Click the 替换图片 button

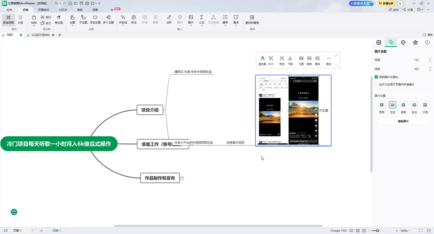(x=403, y=121)
